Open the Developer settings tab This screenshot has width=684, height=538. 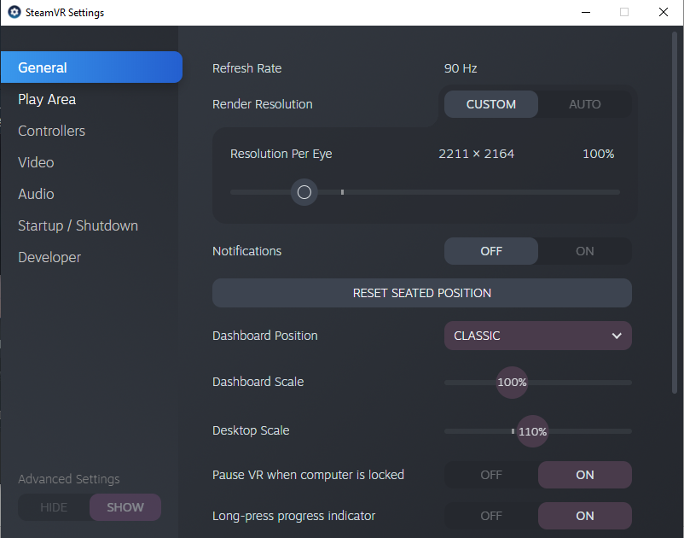(x=49, y=257)
